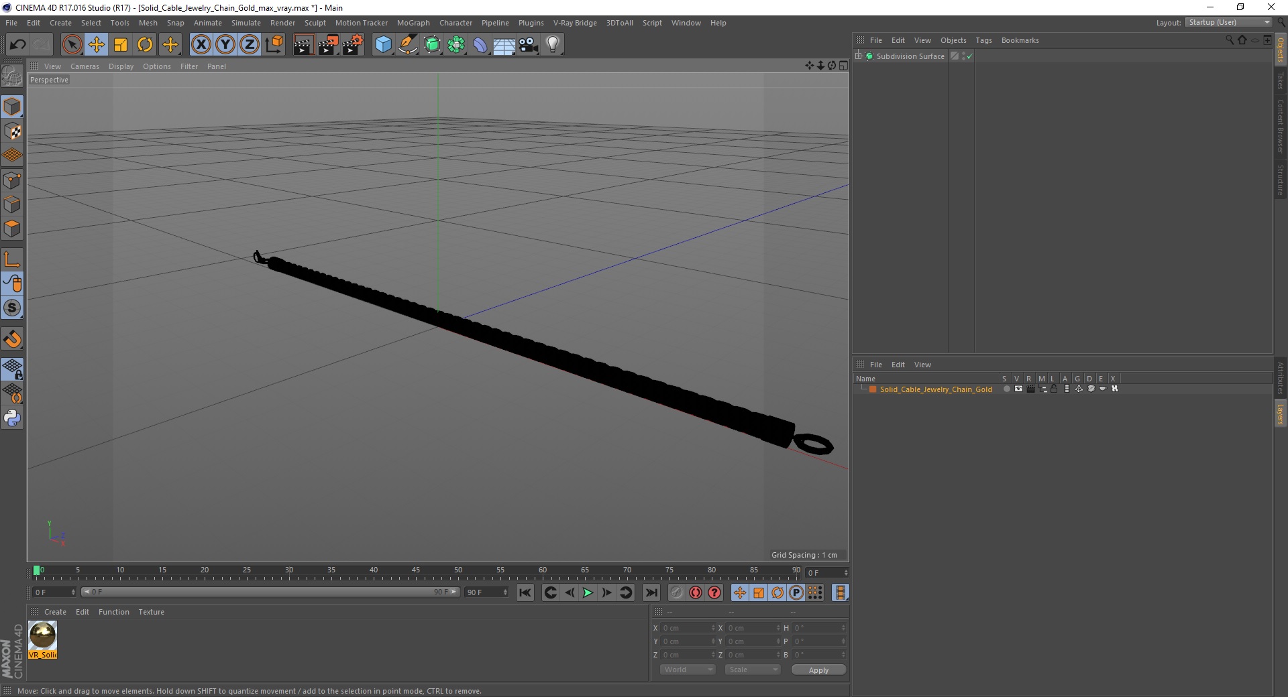This screenshot has height=697, width=1288.
Task: Click frame 45 on timeline ruler
Action: click(x=416, y=571)
